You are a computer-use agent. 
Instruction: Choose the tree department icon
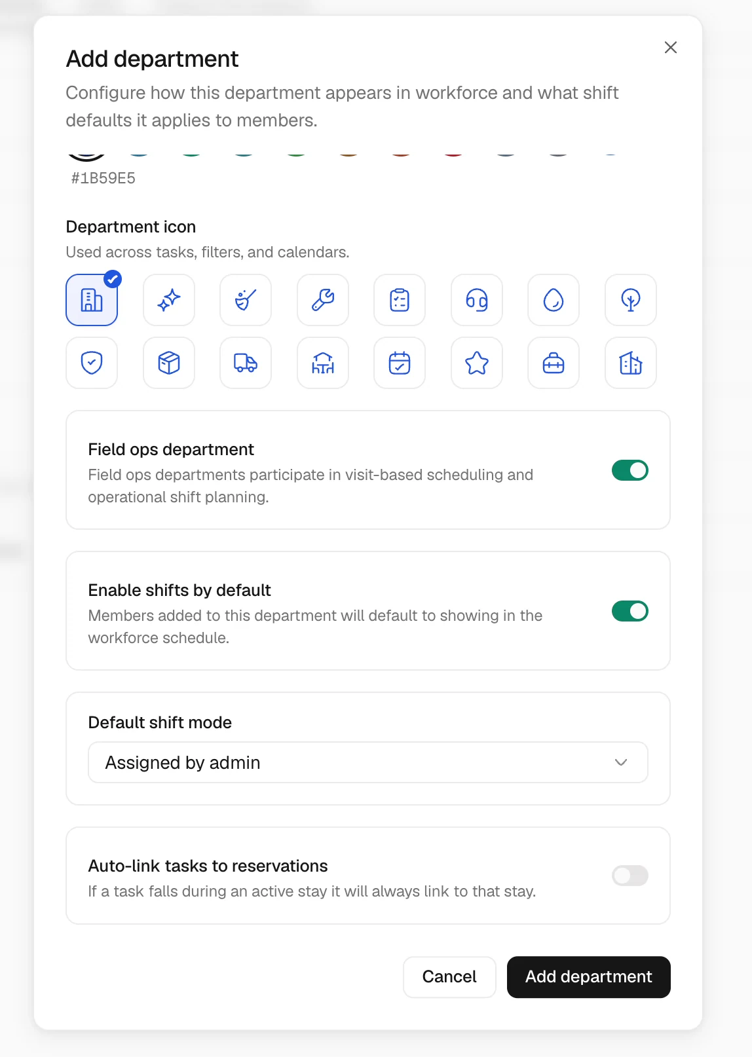(x=631, y=300)
